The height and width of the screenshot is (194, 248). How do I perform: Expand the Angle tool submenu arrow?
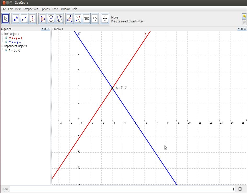point(72,23)
